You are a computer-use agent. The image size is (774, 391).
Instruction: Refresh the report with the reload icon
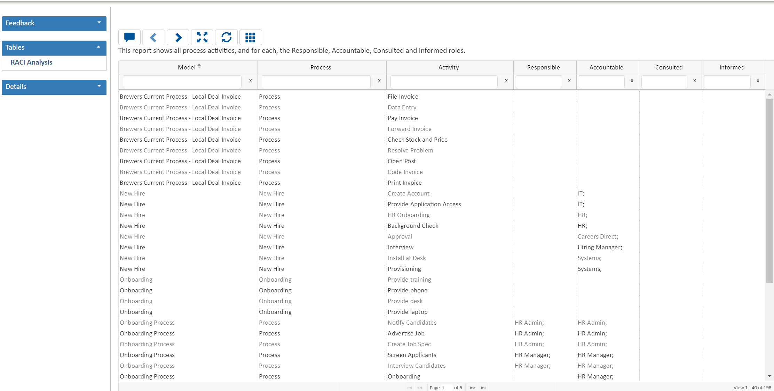(x=226, y=37)
